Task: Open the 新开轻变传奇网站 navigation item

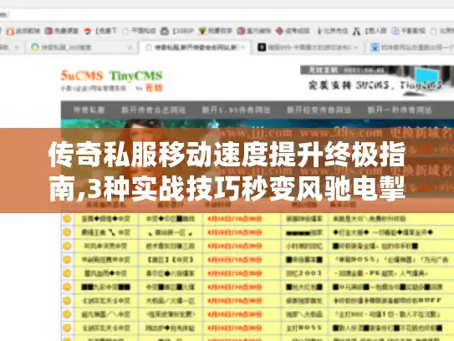Action: pyautogui.click(x=319, y=109)
